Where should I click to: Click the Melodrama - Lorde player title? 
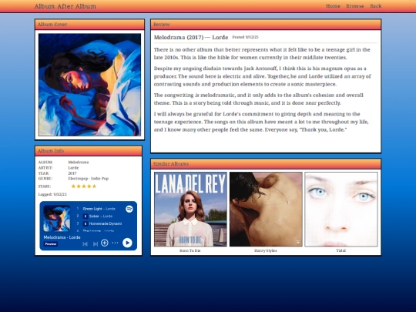[62, 237]
